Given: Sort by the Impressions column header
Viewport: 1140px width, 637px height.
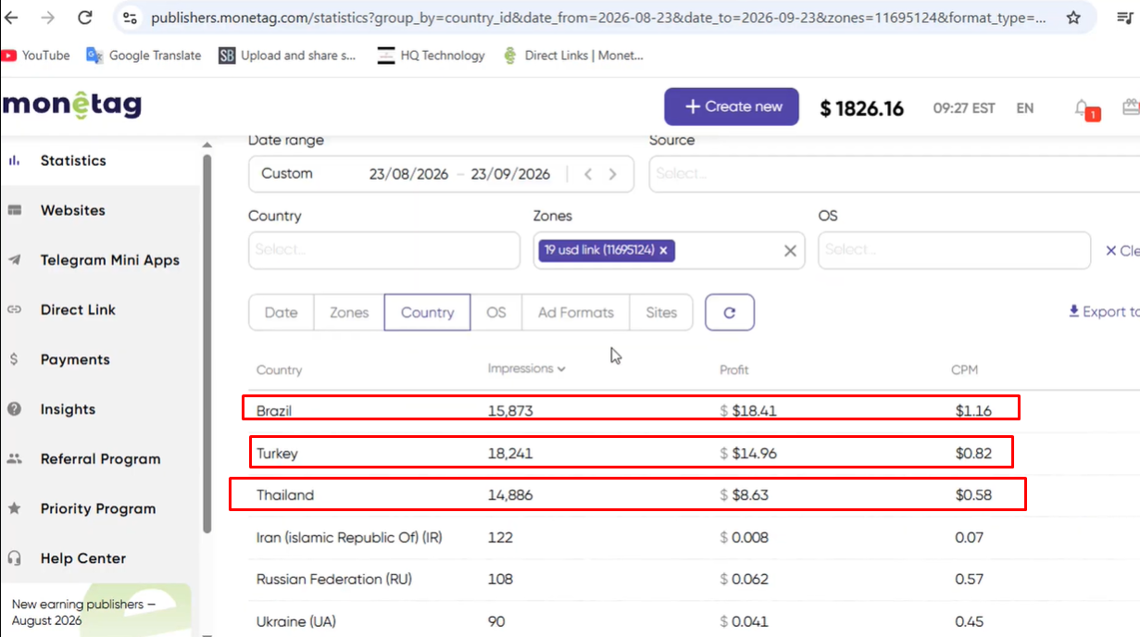Looking at the screenshot, I should 526,368.
